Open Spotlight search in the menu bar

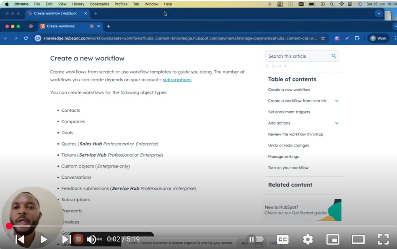coord(332,4)
